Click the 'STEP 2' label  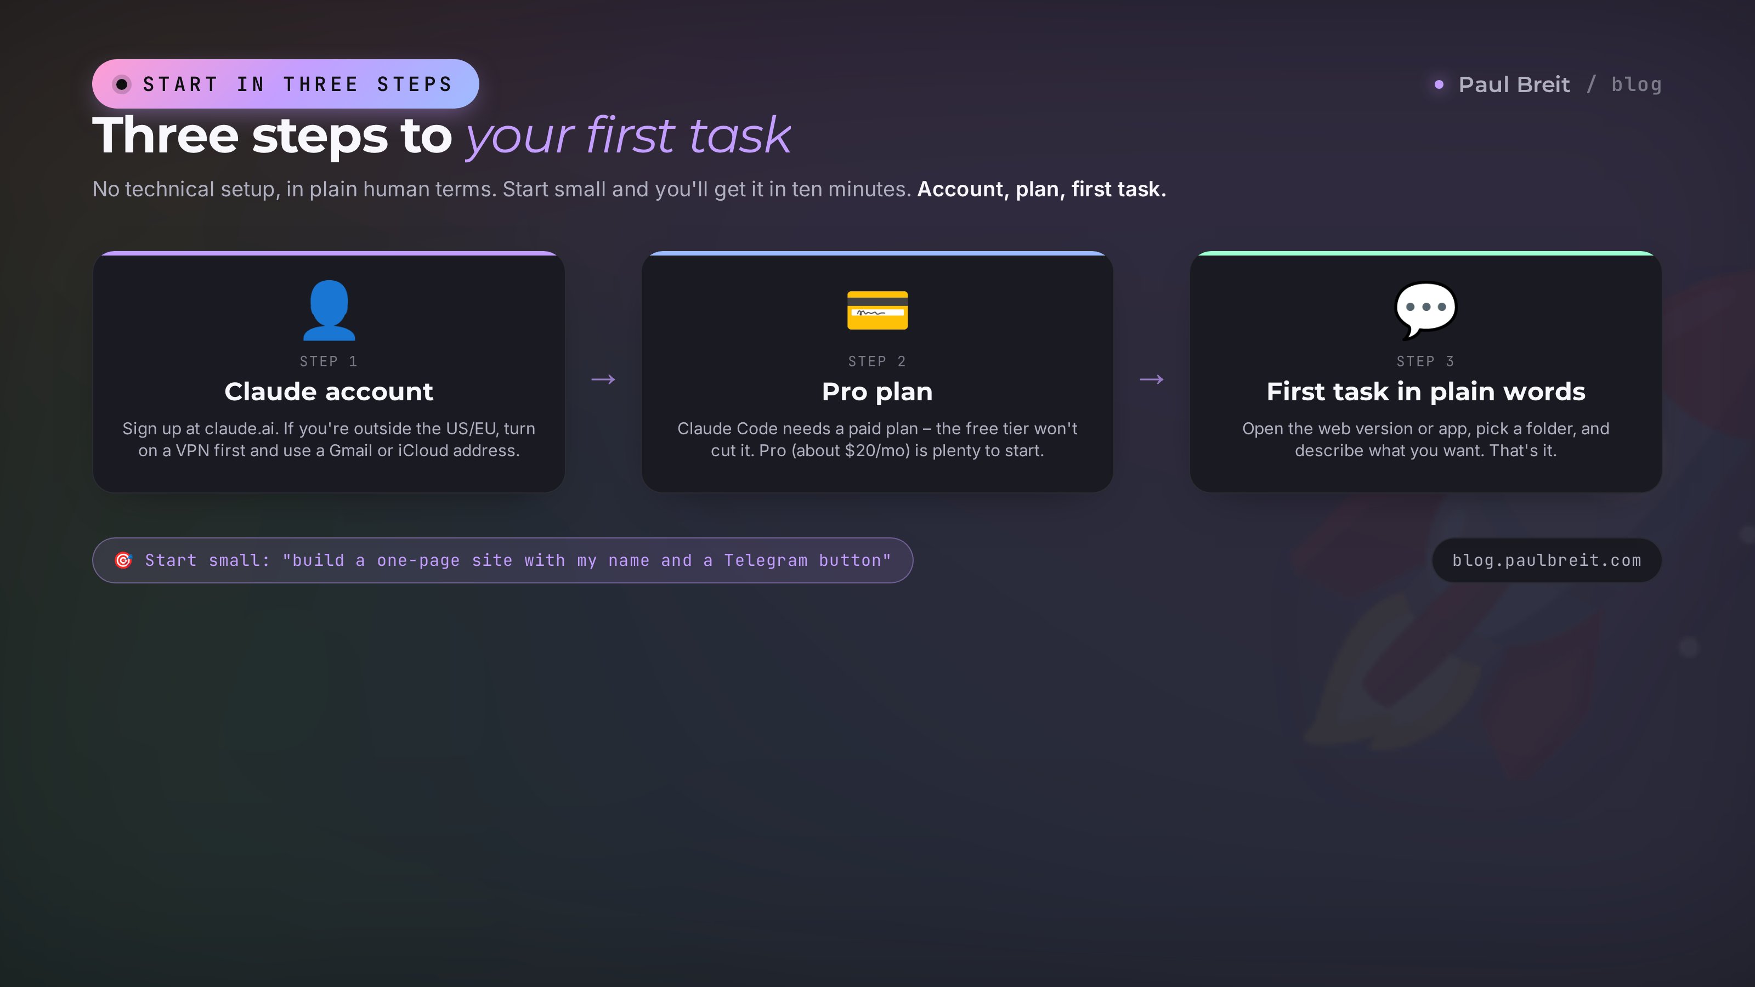(x=877, y=361)
